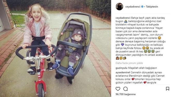Open ceydadvenci username in post header

[133, 7]
